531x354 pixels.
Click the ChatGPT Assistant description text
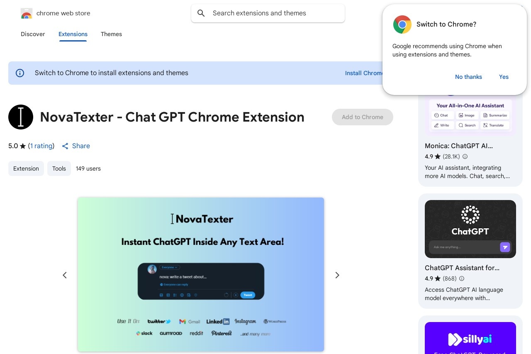pos(464,294)
